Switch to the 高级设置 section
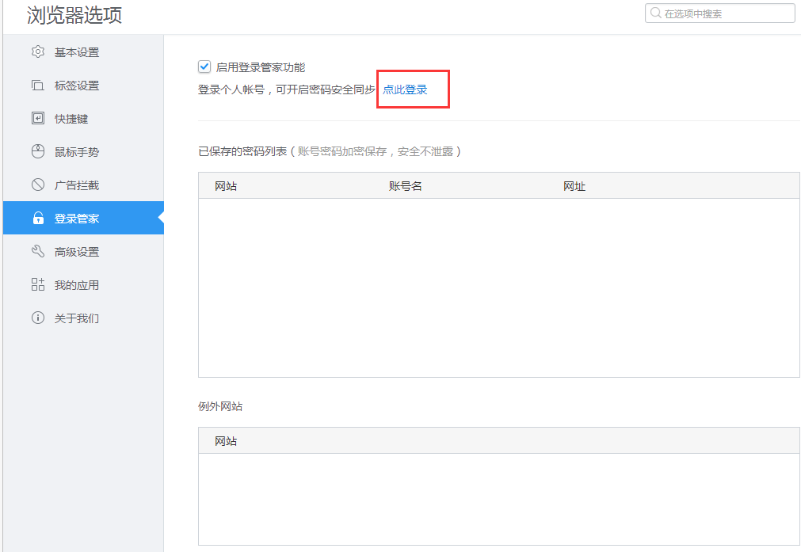This screenshot has width=801, height=552. (78, 251)
